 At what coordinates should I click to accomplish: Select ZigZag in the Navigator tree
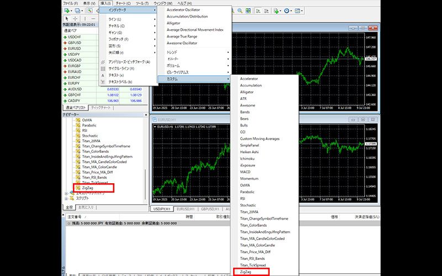[x=87, y=188]
